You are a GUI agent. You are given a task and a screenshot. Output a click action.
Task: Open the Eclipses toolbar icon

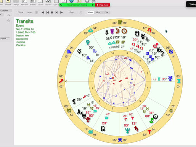(x=48, y=3)
